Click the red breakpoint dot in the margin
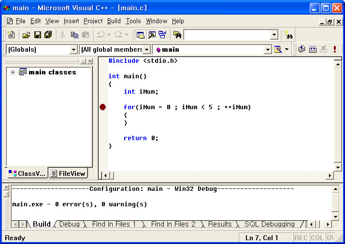 click(102, 107)
